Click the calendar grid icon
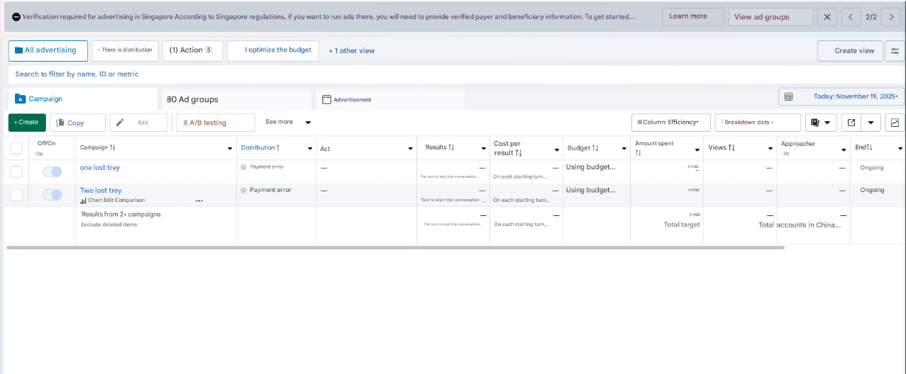 tap(789, 96)
